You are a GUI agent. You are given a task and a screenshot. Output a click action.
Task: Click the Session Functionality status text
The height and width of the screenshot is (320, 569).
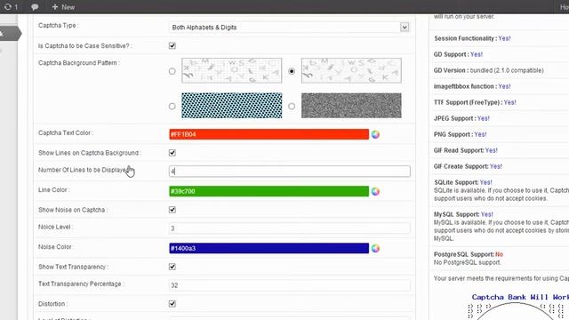[x=472, y=38]
